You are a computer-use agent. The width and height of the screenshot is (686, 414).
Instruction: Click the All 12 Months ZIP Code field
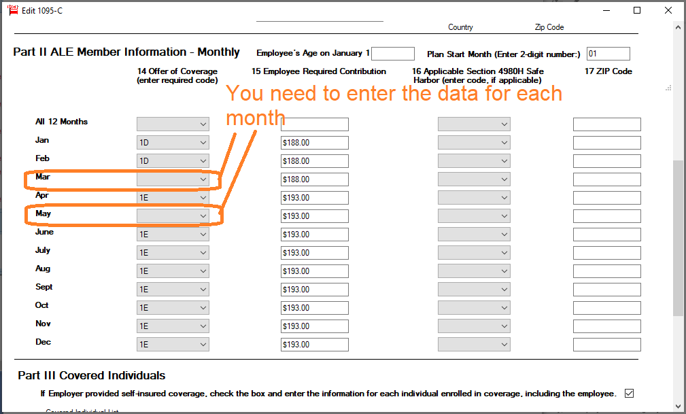coord(606,124)
